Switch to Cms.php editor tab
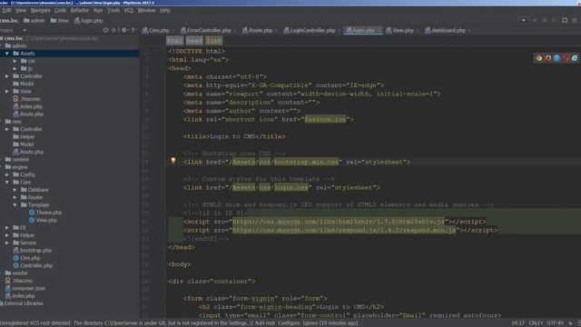Screen dimensions: 581x327 (159, 30)
